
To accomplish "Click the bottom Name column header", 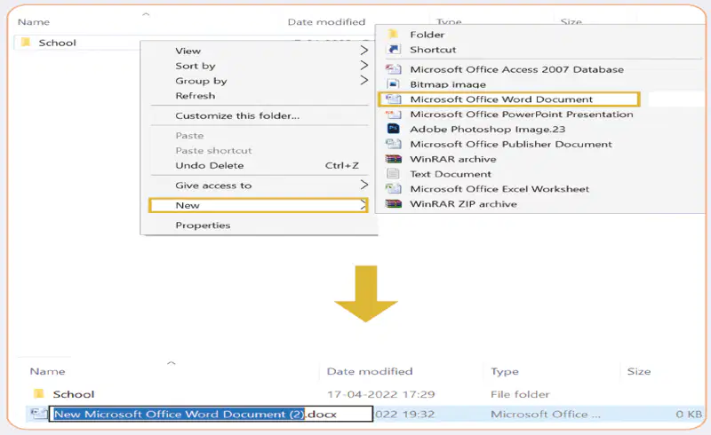I will coord(48,371).
